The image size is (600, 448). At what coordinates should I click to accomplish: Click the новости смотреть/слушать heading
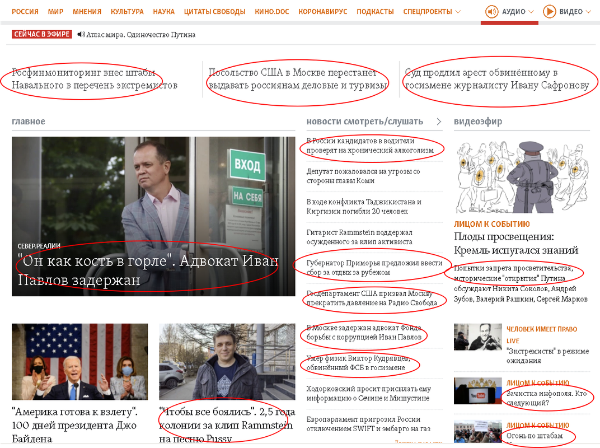(365, 122)
